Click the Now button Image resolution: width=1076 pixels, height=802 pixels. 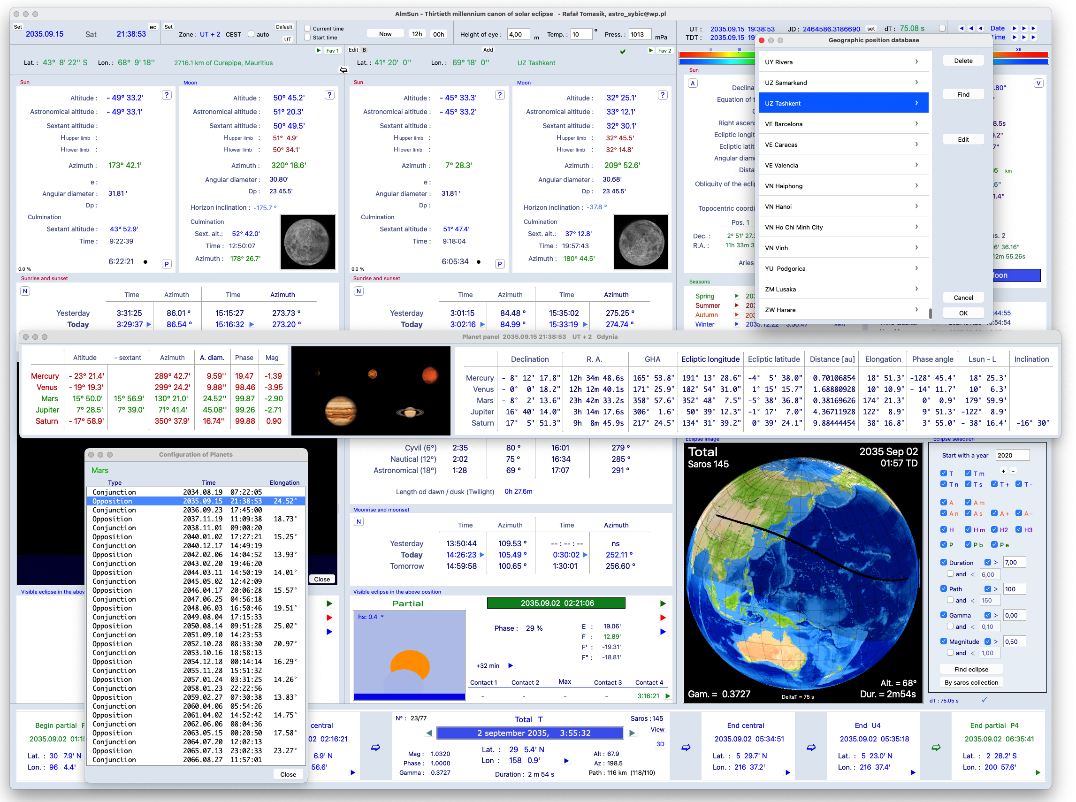point(385,34)
